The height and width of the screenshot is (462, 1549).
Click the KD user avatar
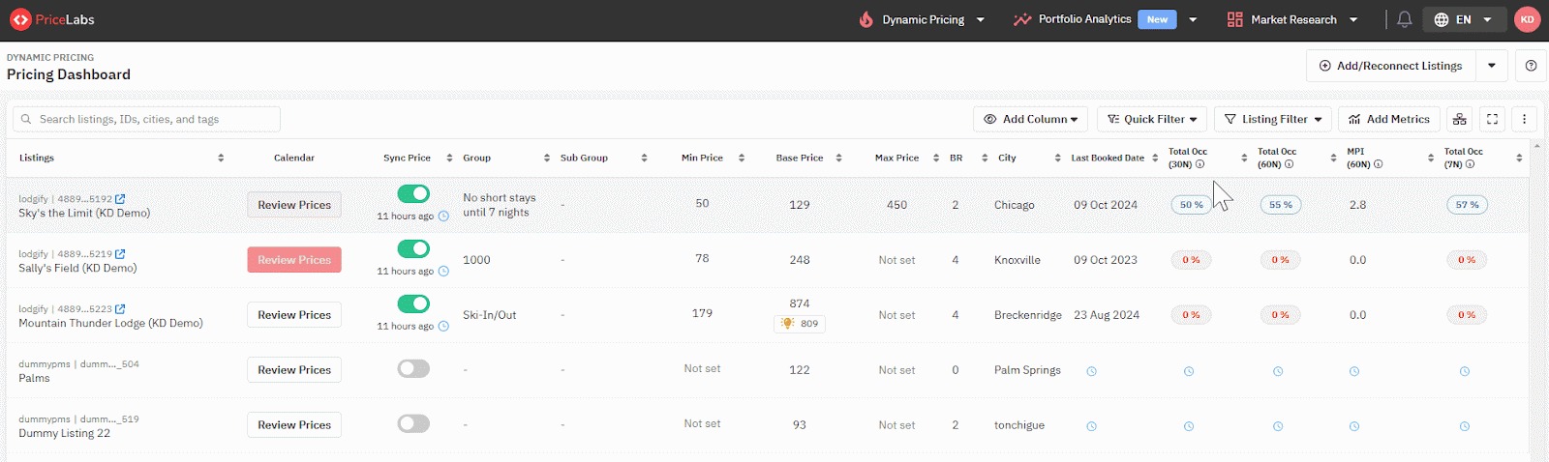point(1527,19)
